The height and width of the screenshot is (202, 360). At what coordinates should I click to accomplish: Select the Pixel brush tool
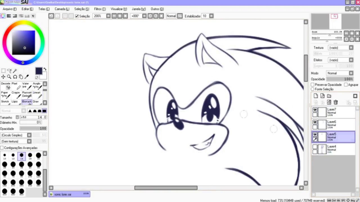(x=16, y=86)
